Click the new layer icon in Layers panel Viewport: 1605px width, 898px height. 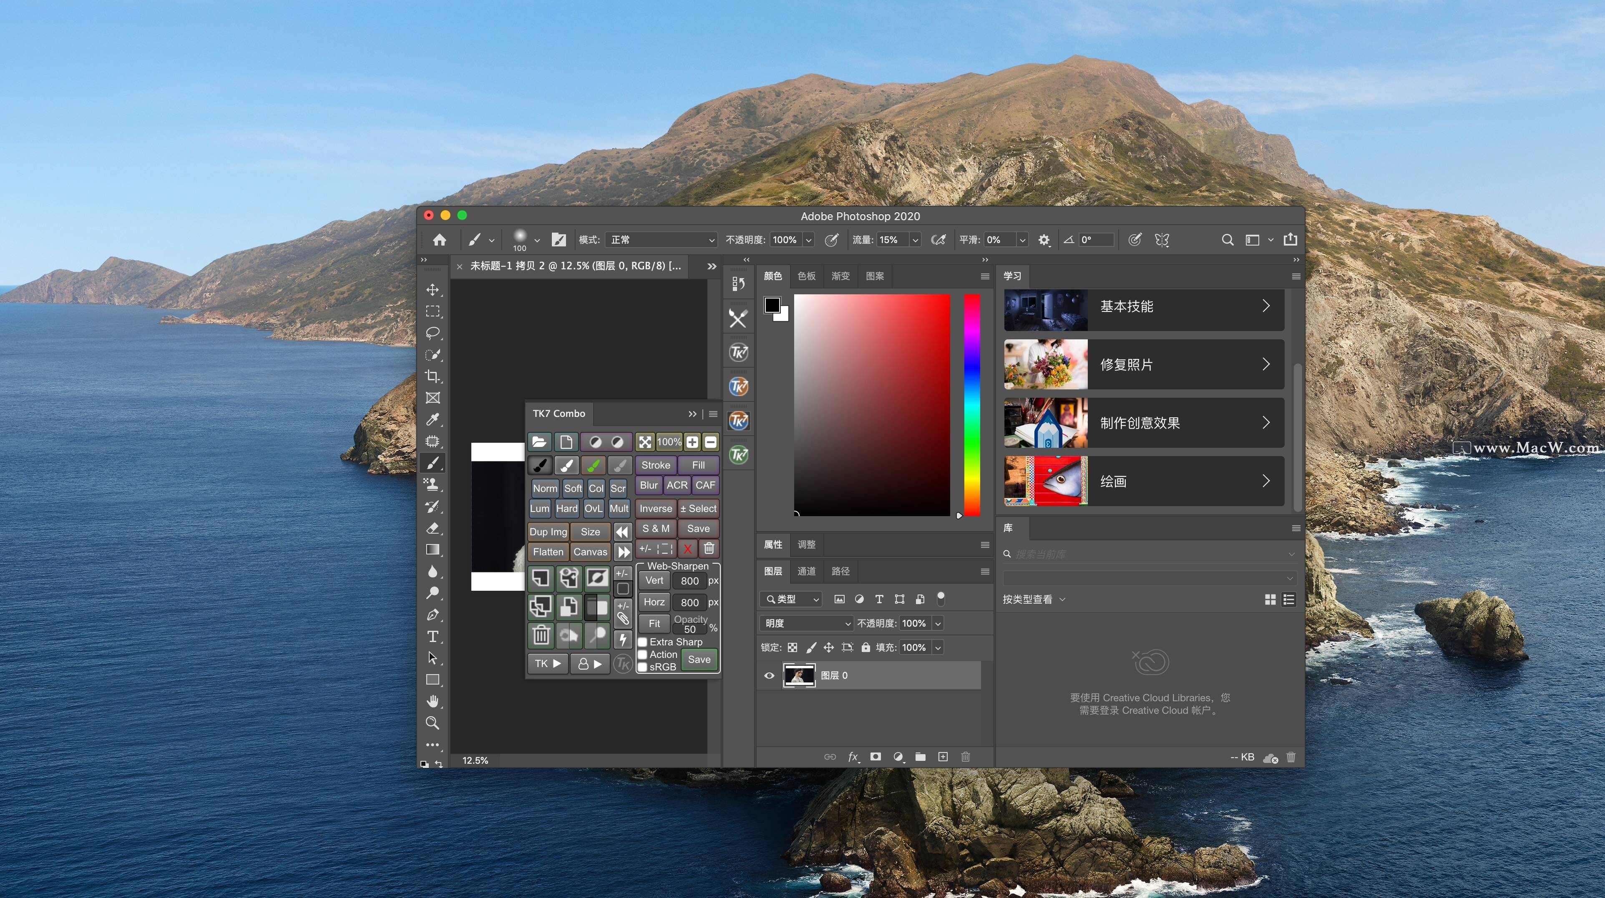coord(943,757)
